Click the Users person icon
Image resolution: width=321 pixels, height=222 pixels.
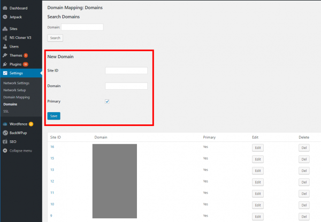(x=5, y=46)
